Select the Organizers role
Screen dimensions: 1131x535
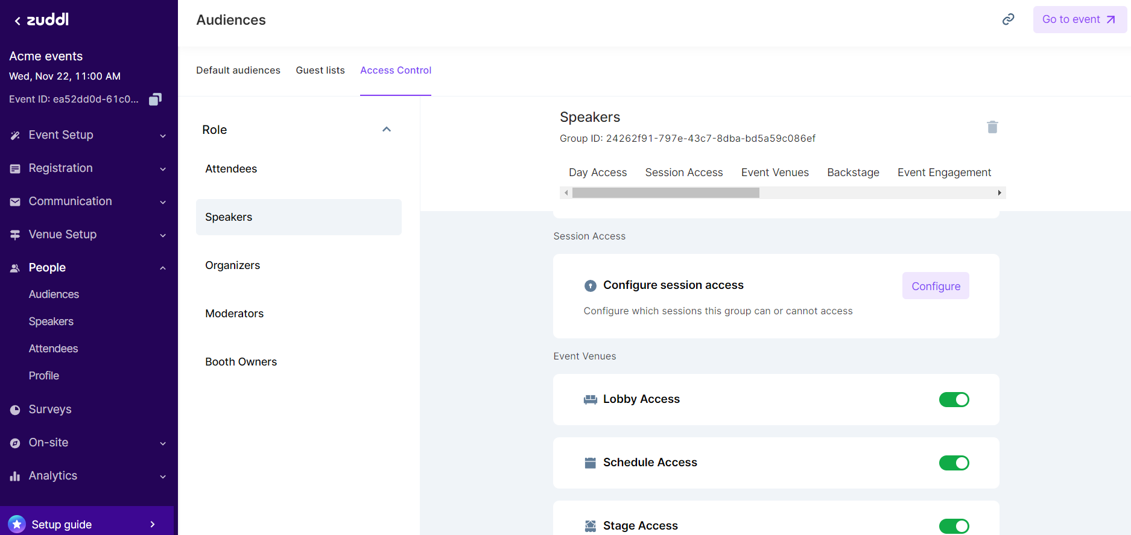click(x=233, y=265)
